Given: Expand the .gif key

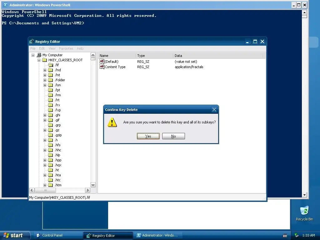Looking at the screenshot, I should [45, 120].
